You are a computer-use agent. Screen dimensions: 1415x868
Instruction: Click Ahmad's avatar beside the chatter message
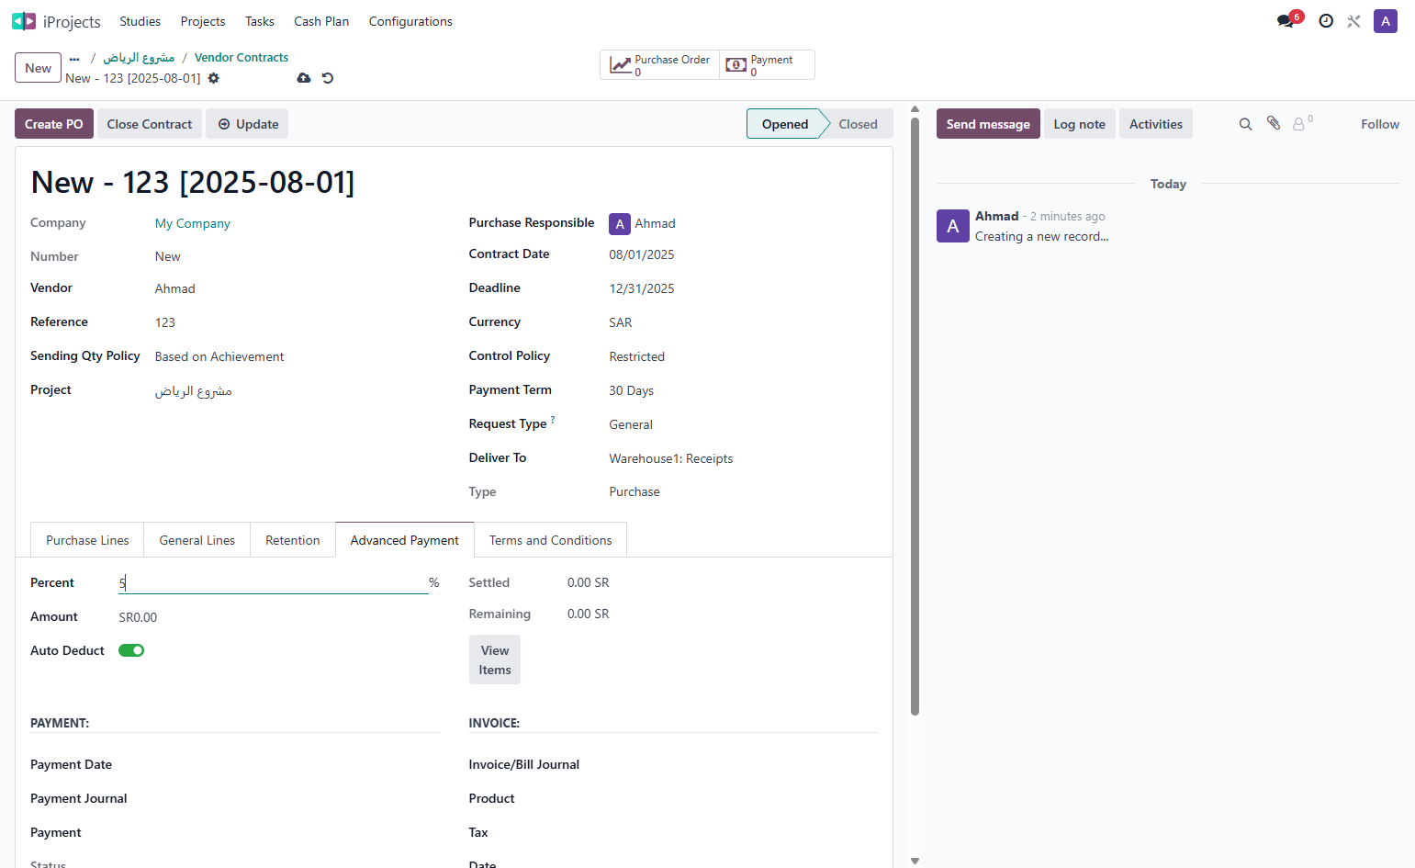(x=953, y=226)
